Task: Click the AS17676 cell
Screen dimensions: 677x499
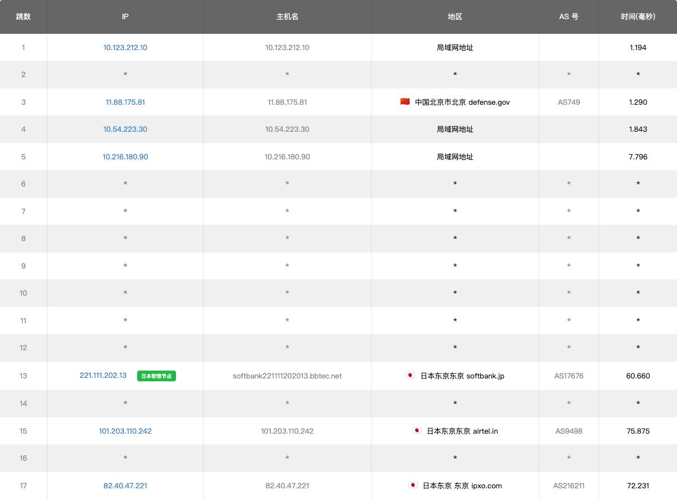Action: (569, 376)
